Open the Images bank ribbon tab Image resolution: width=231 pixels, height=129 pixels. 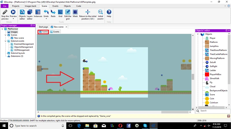[x=31, y=6]
